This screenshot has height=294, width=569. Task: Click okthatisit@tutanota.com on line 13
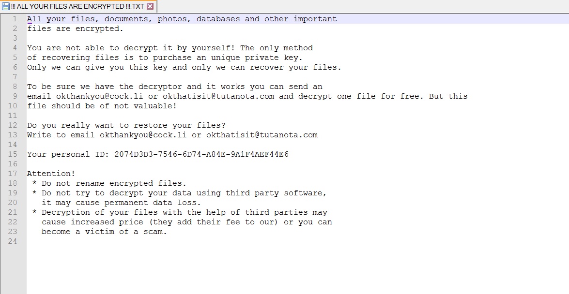coord(261,135)
